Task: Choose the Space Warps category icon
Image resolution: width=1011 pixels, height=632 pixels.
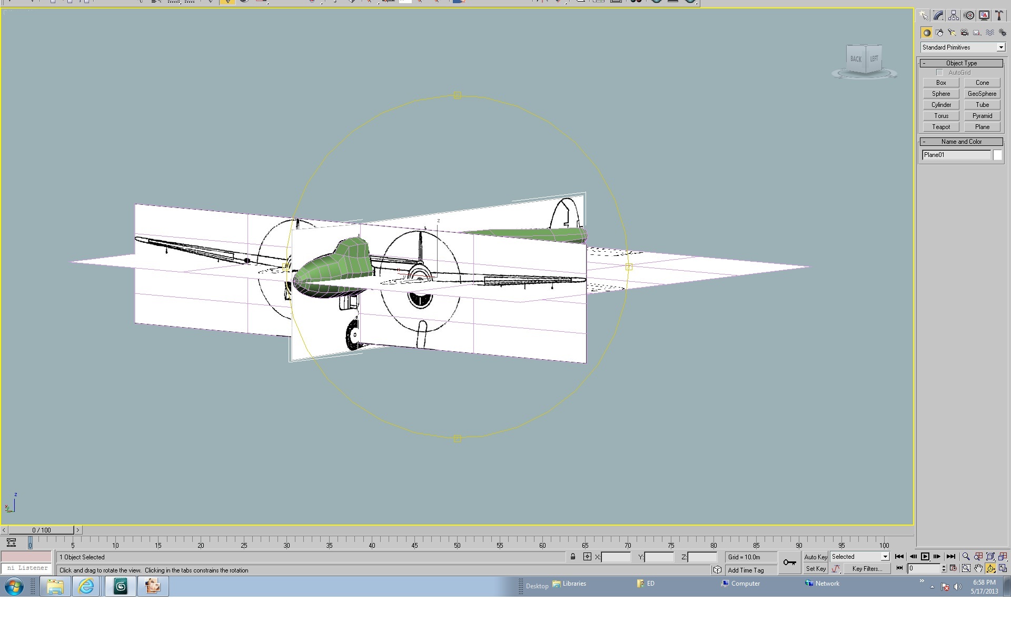Action: click(x=990, y=33)
